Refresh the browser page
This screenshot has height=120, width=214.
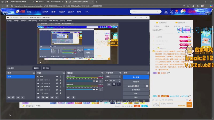pos(7,6)
